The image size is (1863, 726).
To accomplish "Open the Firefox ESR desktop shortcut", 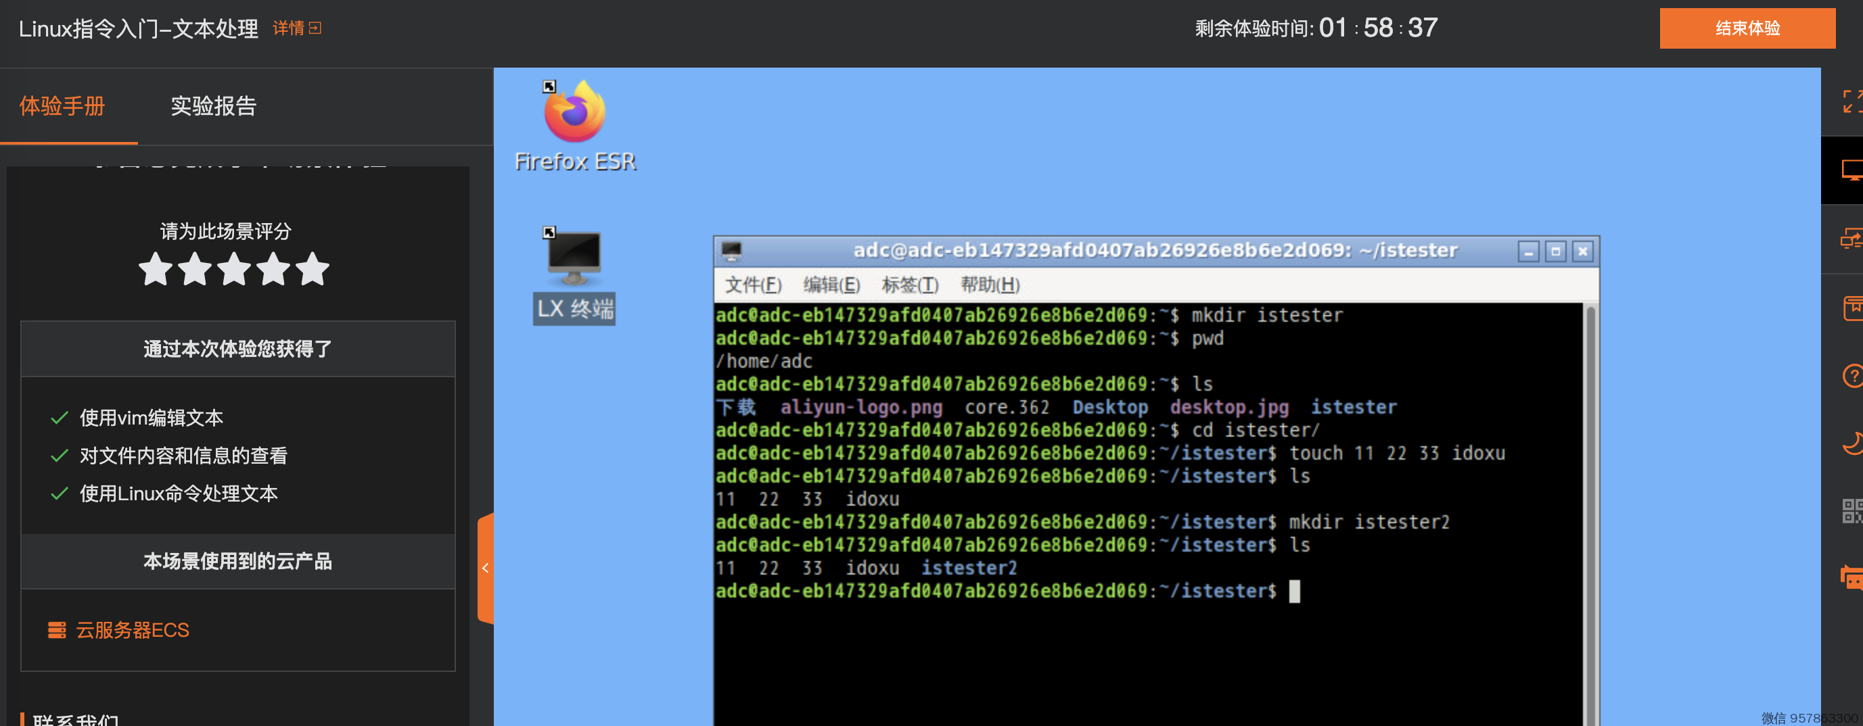I will [574, 124].
